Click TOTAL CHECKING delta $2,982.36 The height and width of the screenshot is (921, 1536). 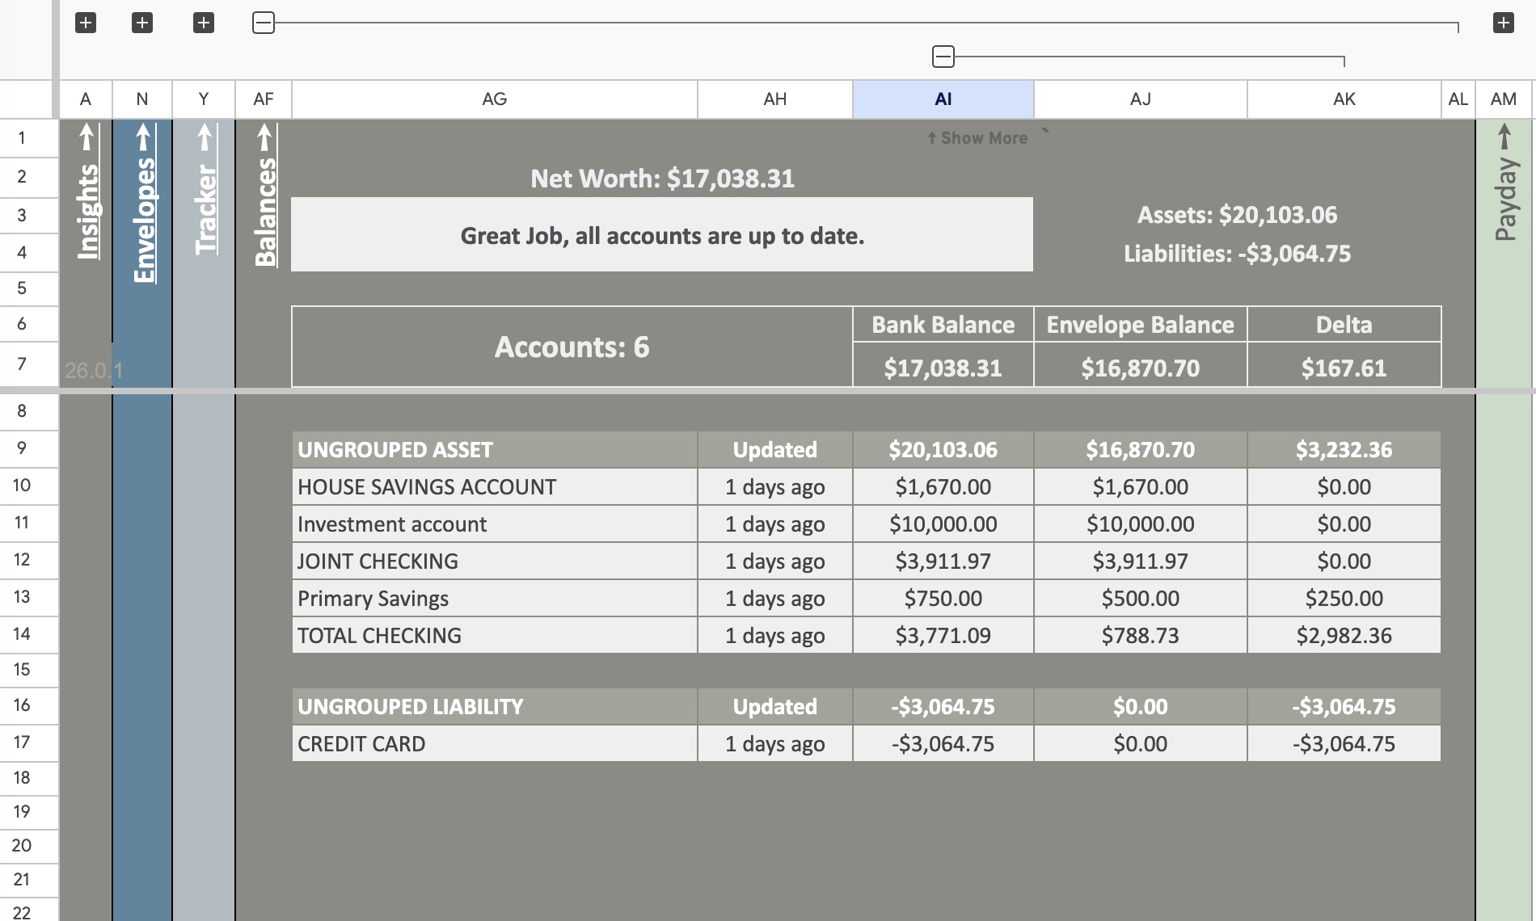(x=1344, y=635)
